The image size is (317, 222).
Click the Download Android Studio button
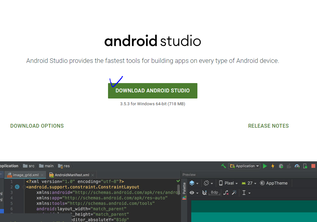[153, 90]
